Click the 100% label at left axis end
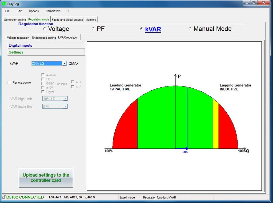Viewport: 273px width, 203px height. 109,151
